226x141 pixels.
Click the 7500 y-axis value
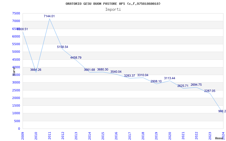tap(16, 13)
